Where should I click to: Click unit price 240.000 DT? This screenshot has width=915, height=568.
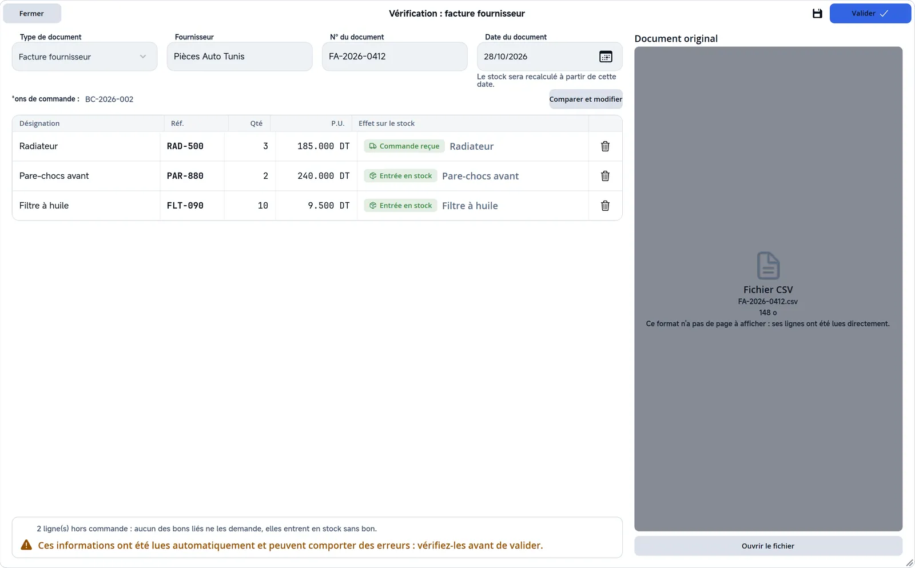click(x=316, y=176)
